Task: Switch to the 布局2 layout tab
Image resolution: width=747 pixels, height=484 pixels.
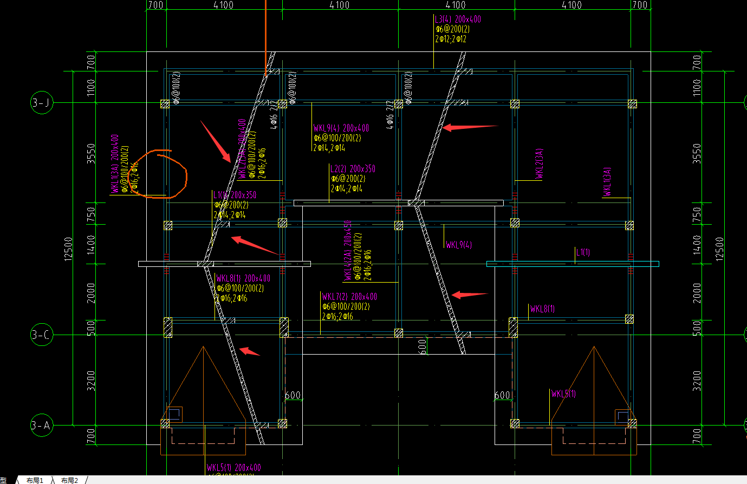Action: (69, 480)
